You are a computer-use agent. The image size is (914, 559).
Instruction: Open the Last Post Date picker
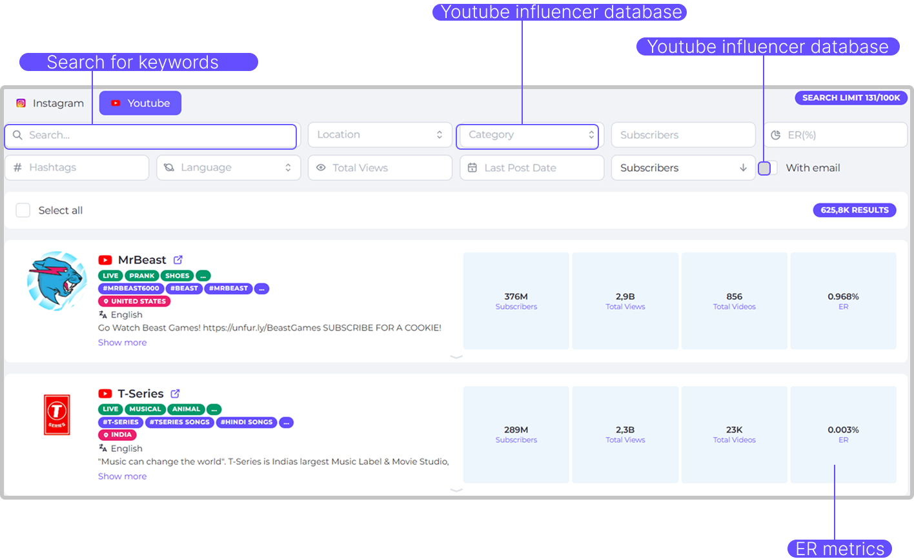(532, 168)
